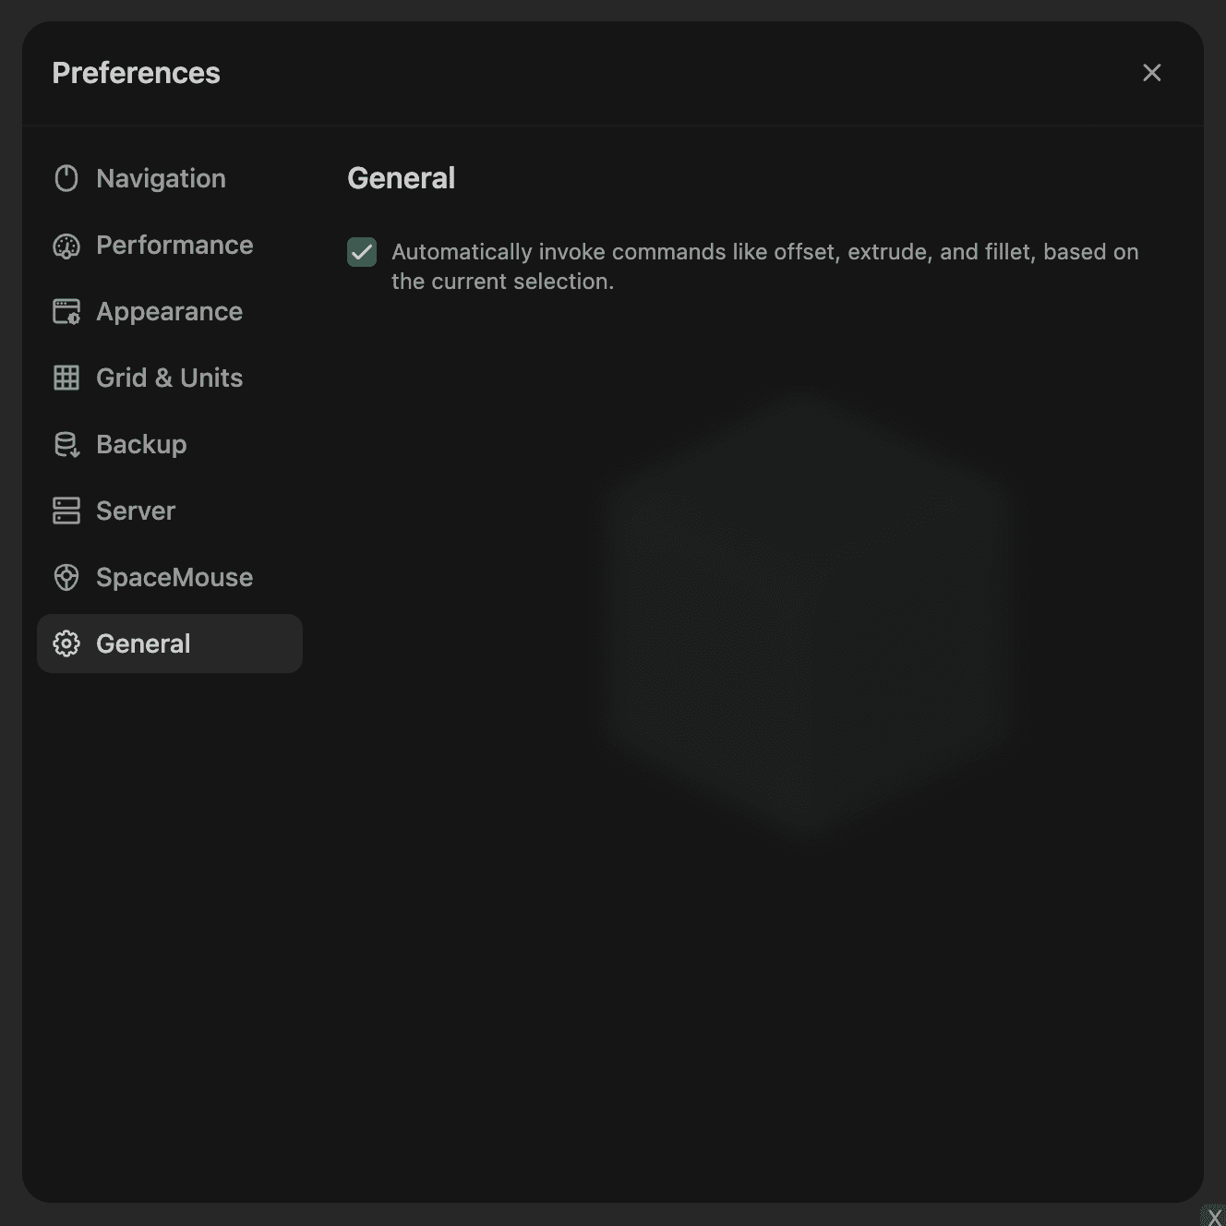Screen dimensions: 1226x1226
Task: Click the database icon beside Backup
Action: pos(66,444)
